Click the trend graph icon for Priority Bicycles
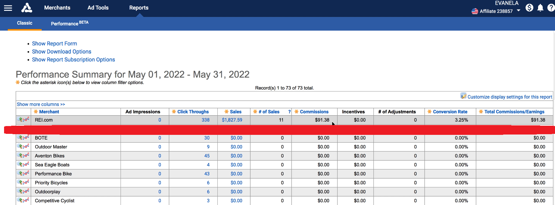Viewport: 555px width, 205px height. click(x=26, y=182)
